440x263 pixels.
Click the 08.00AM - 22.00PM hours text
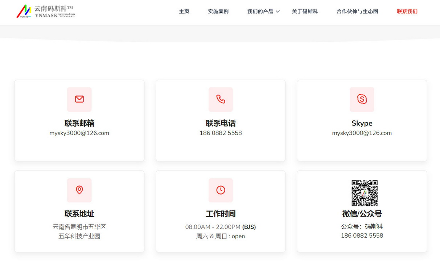coord(213,227)
